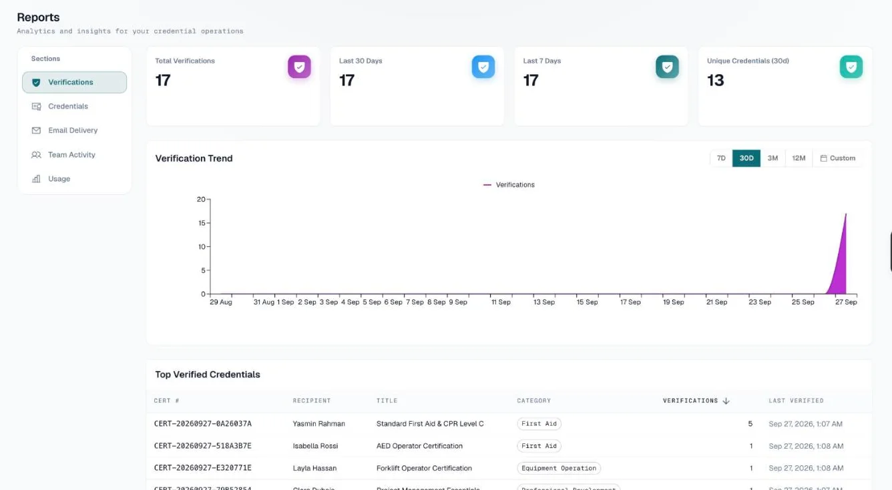The width and height of the screenshot is (892, 490).
Task: Click recipient Layla Hassan
Action: (314, 468)
